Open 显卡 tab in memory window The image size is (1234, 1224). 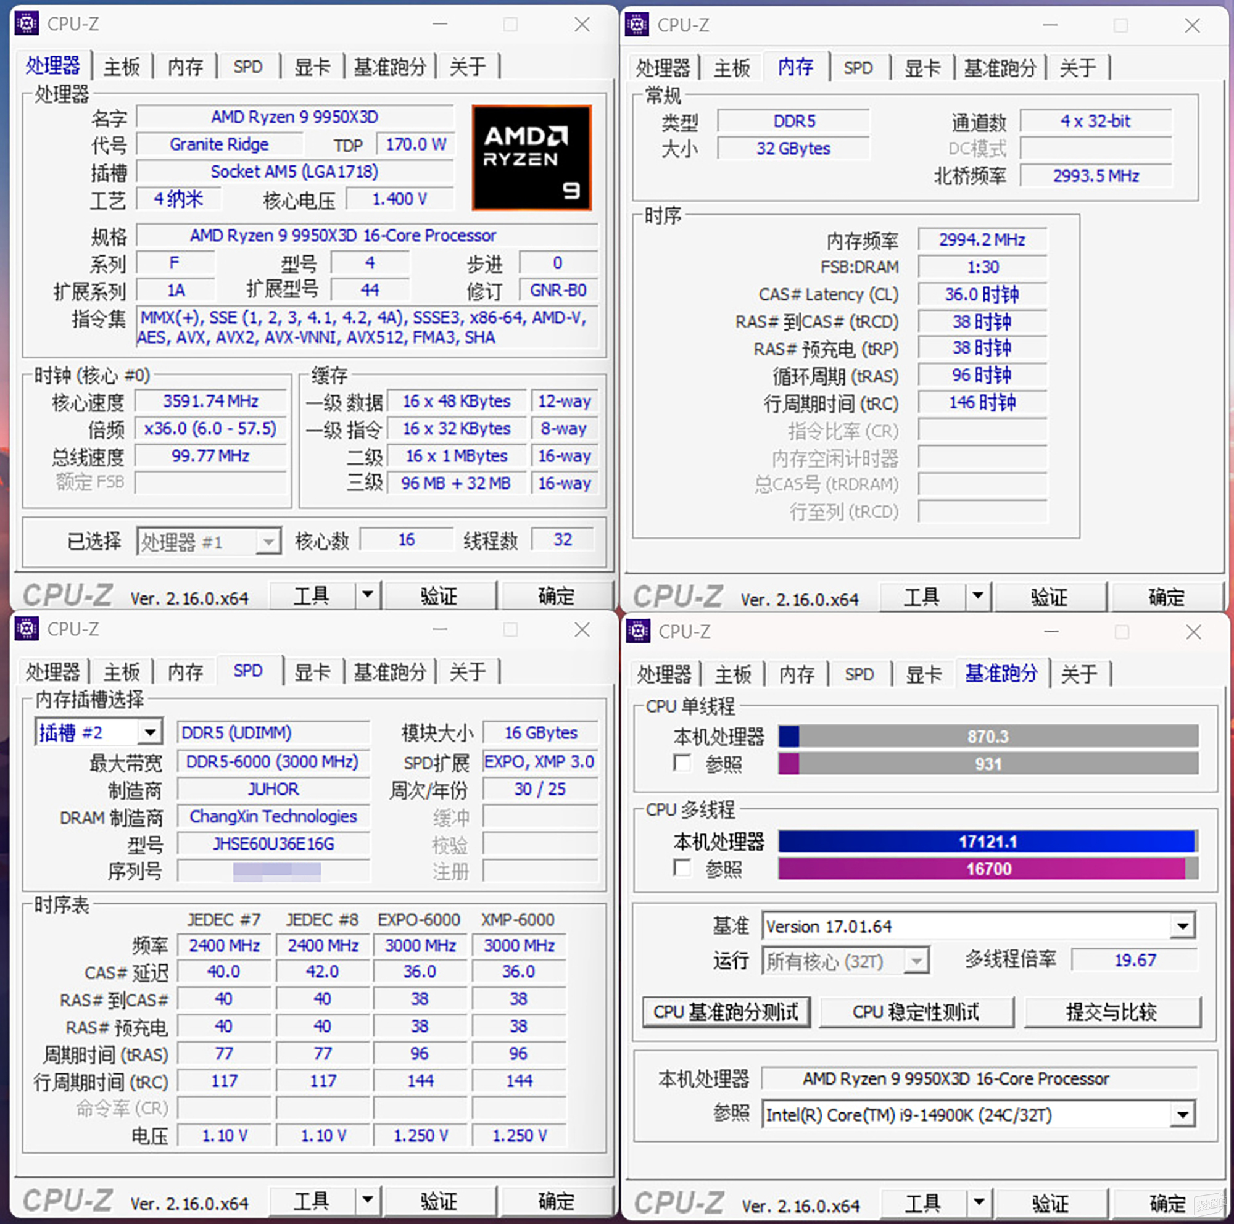click(922, 68)
